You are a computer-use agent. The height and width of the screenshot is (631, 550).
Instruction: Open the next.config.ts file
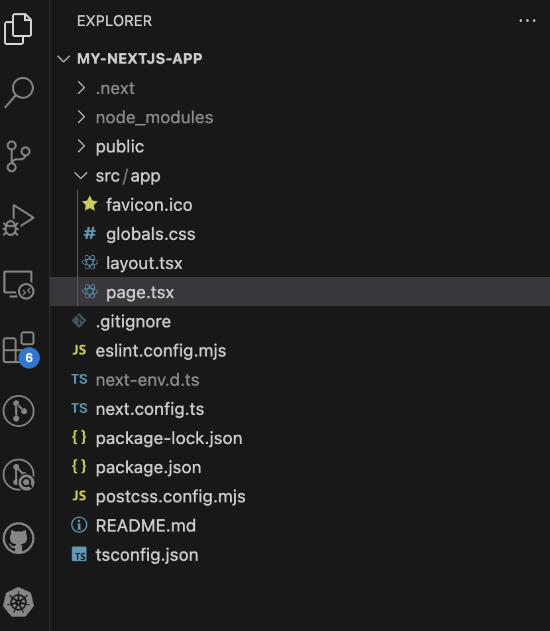click(300, 408)
